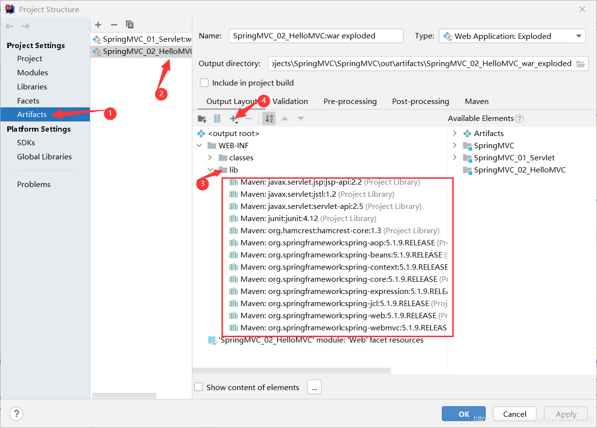597x428 pixels.
Task: Switch to the Validation tab
Action: [290, 102]
